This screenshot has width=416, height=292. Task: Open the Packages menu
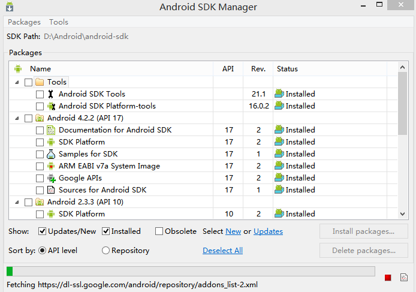click(24, 22)
